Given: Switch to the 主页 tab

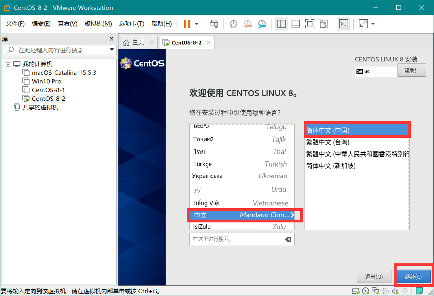Looking at the screenshot, I should (x=134, y=43).
